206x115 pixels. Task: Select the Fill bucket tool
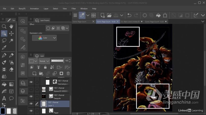(x=4, y=84)
